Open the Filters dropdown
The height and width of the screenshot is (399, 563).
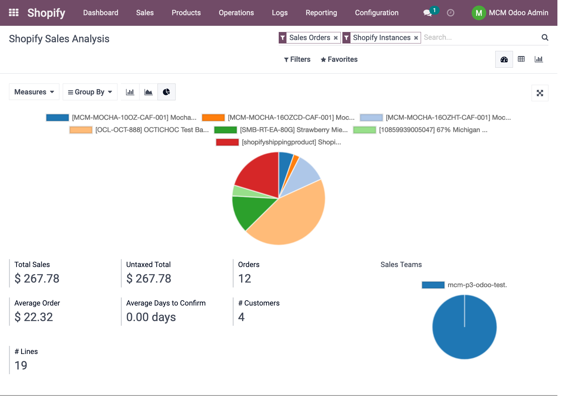click(x=297, y=59)
